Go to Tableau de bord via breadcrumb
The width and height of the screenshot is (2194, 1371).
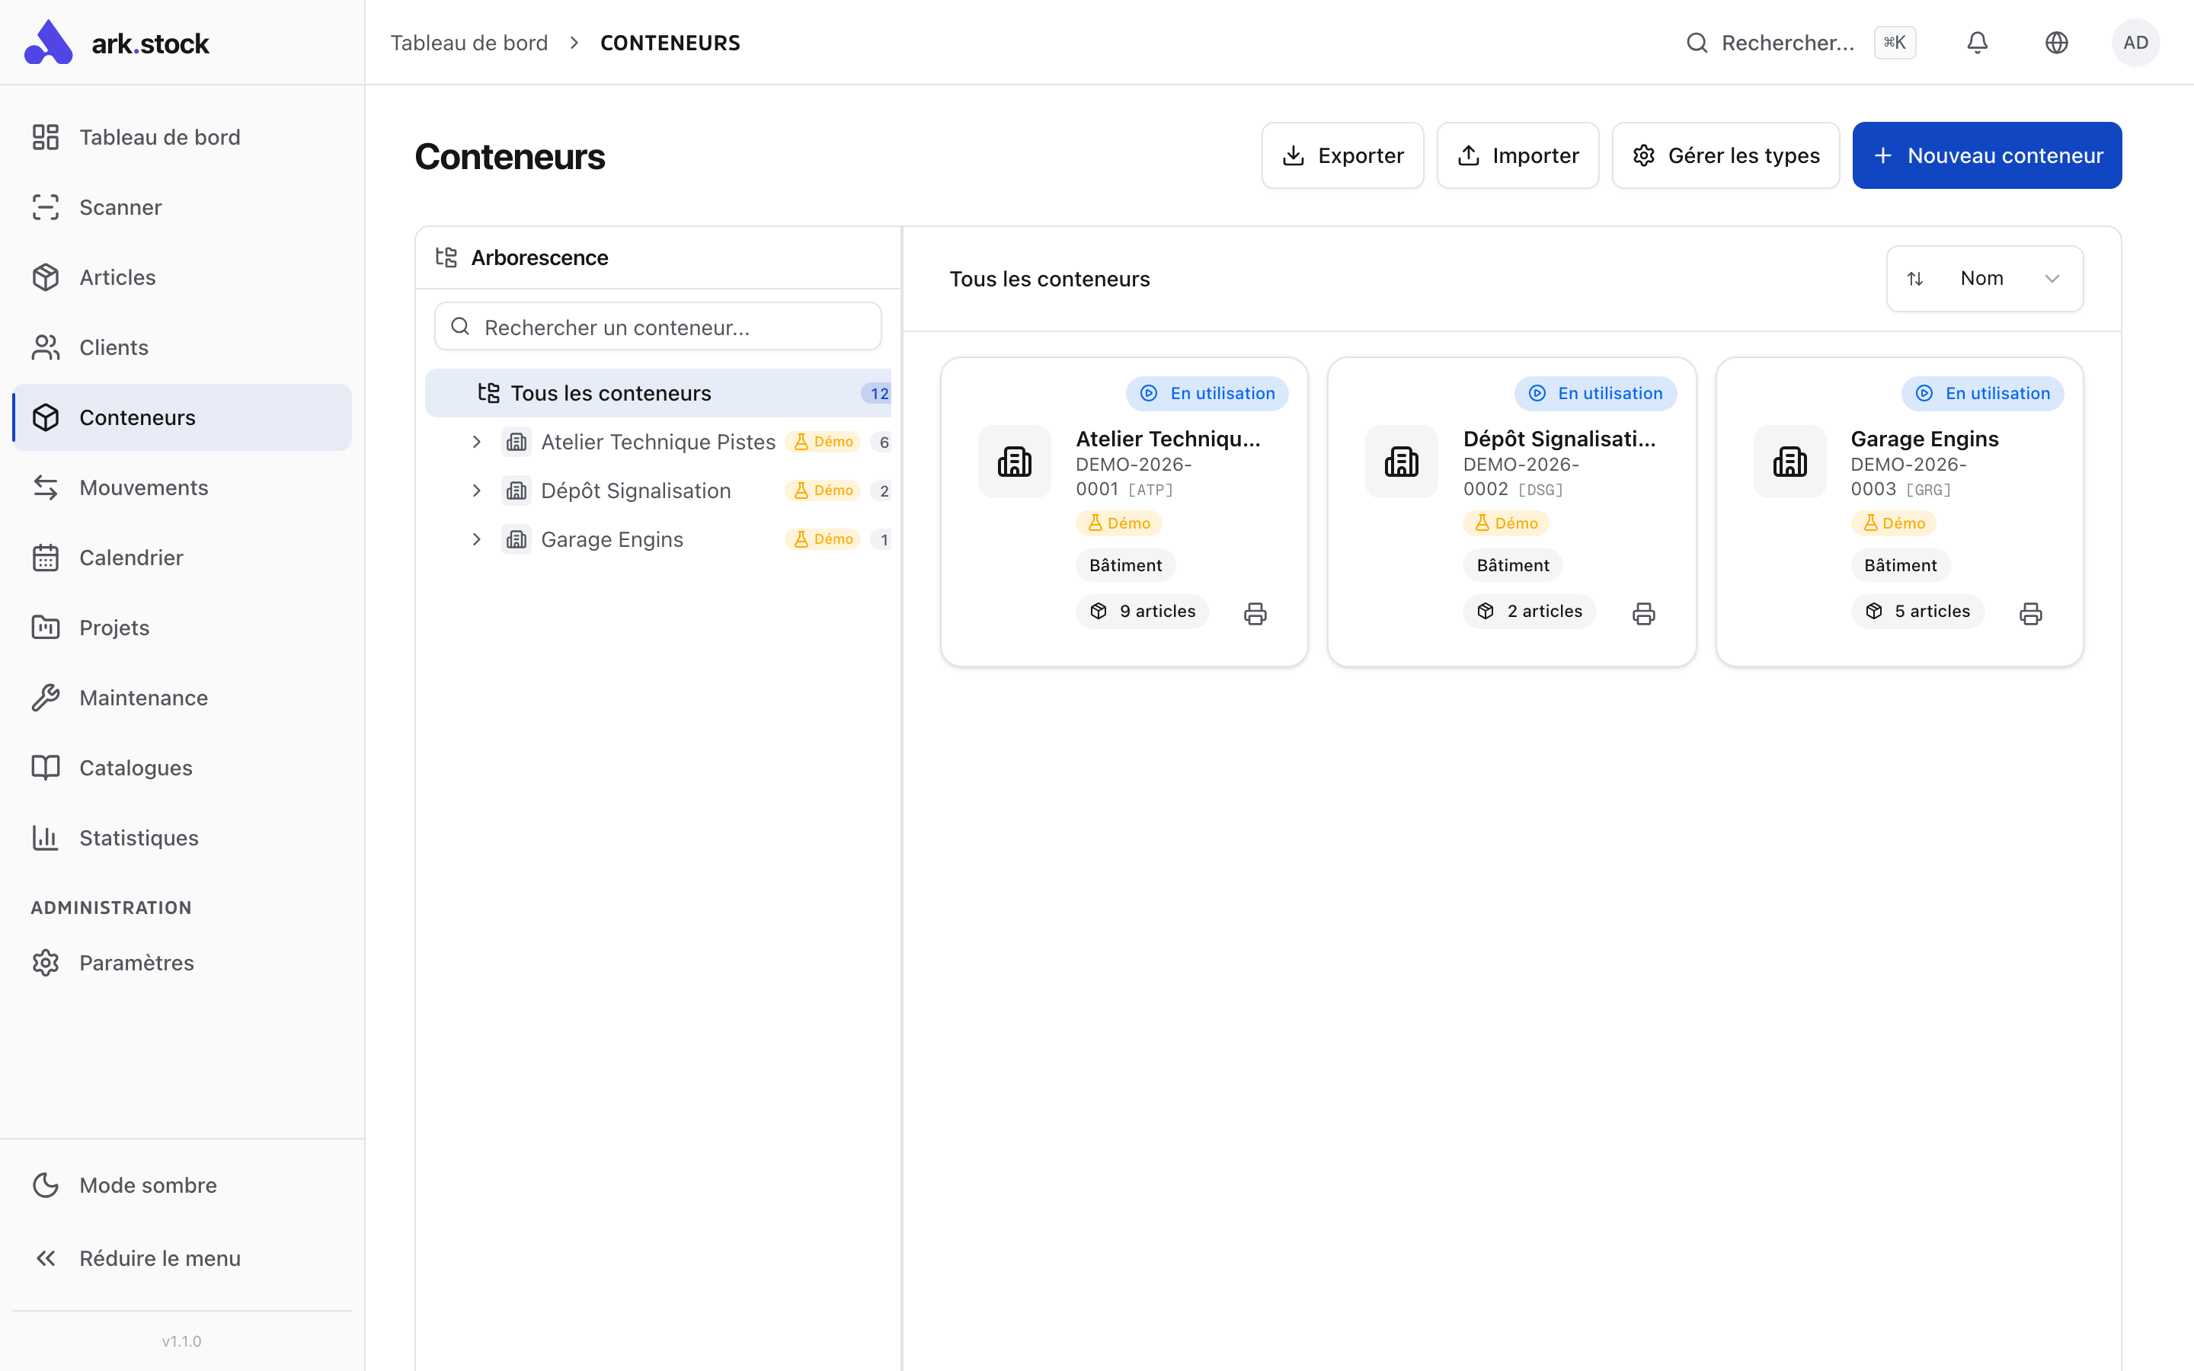(x=469, y=42)
